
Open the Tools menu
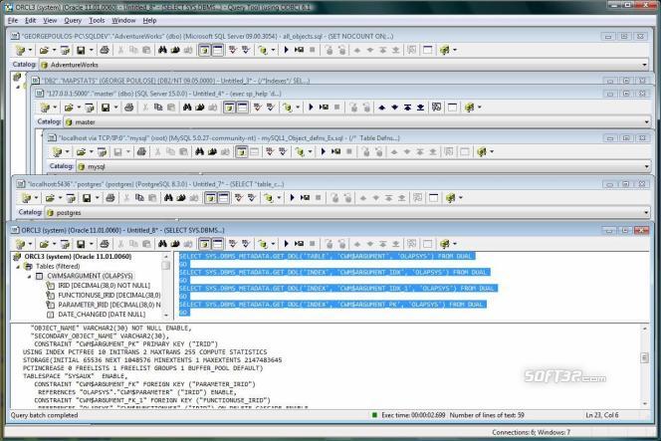(97, 20)
